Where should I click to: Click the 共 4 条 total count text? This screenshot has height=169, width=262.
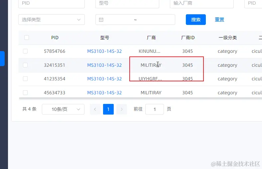click(x=29, y=109)
